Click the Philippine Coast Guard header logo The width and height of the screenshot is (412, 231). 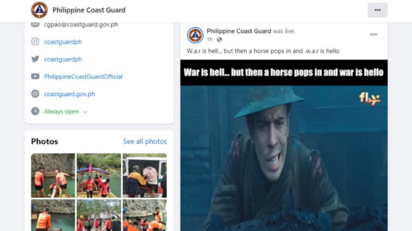click(39, 10)
